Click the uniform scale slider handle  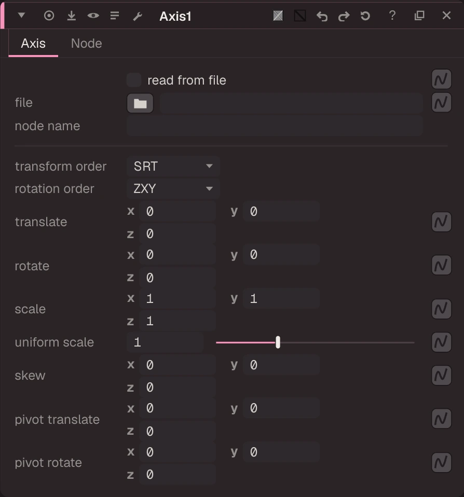[278, 342]
